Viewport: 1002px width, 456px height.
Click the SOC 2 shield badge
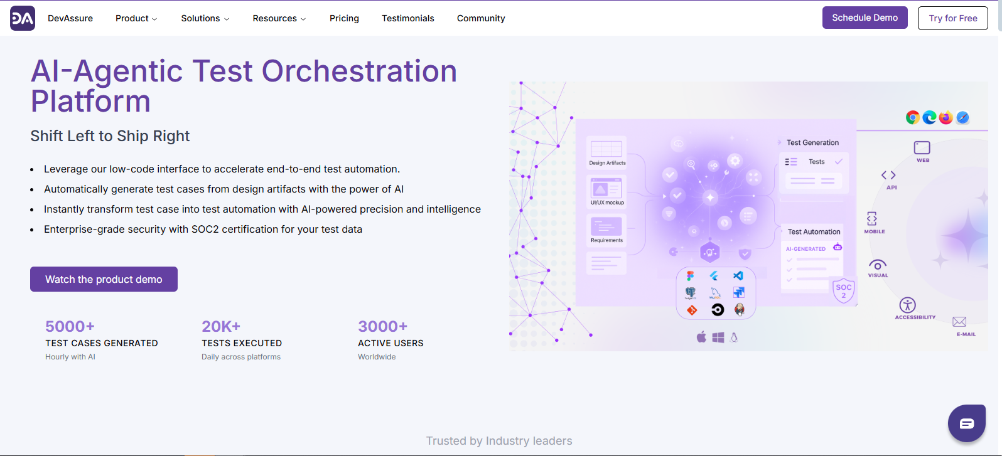(x=844, y=291)
